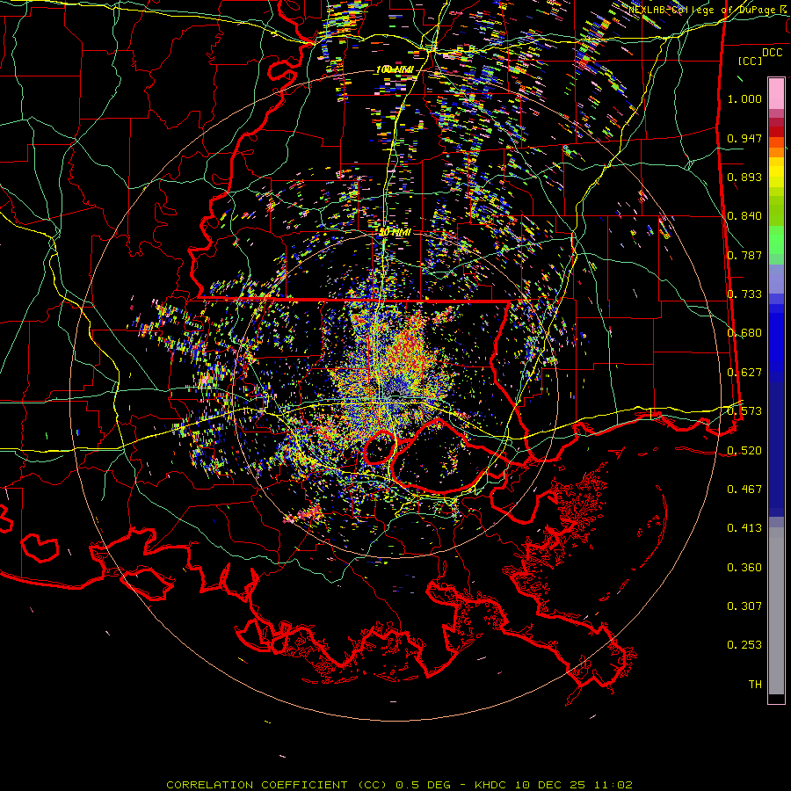791x791 pixels.
Task: Select the 0.467 scale value
Action: click(744, 490)
